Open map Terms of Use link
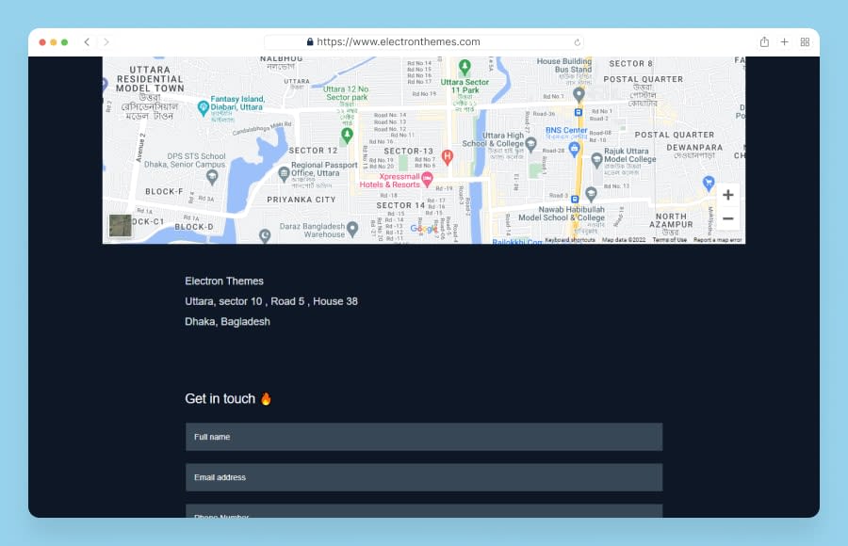Viewport: 848px width, 546px height. (x=670, y=239)
